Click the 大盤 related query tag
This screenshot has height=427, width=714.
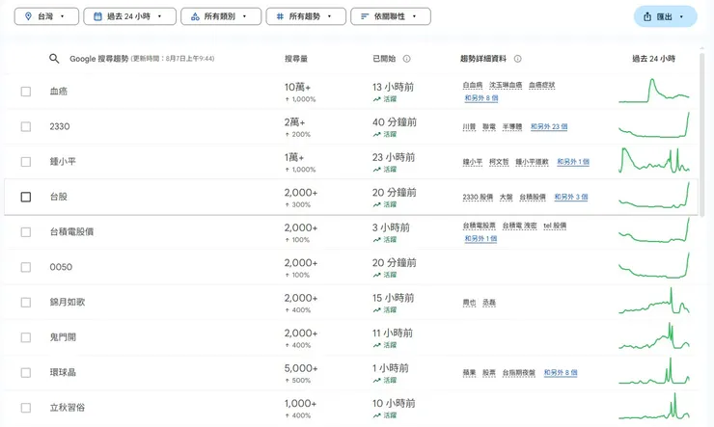point(506,197)
